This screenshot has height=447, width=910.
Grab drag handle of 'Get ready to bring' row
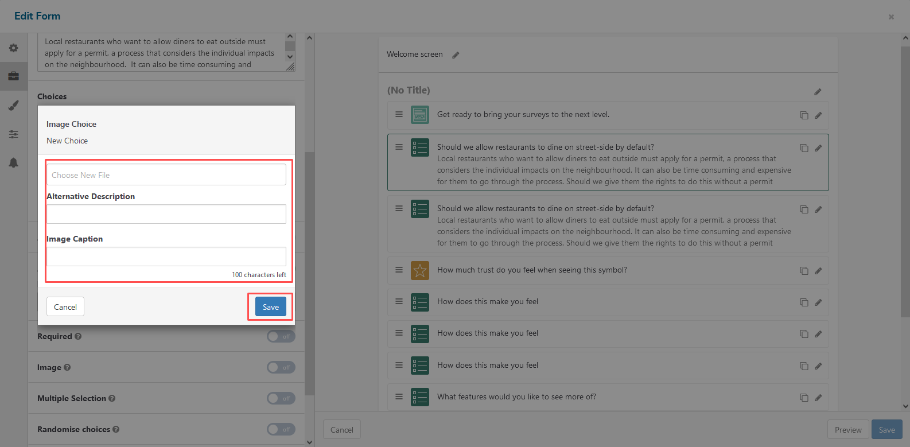(399, 114)
